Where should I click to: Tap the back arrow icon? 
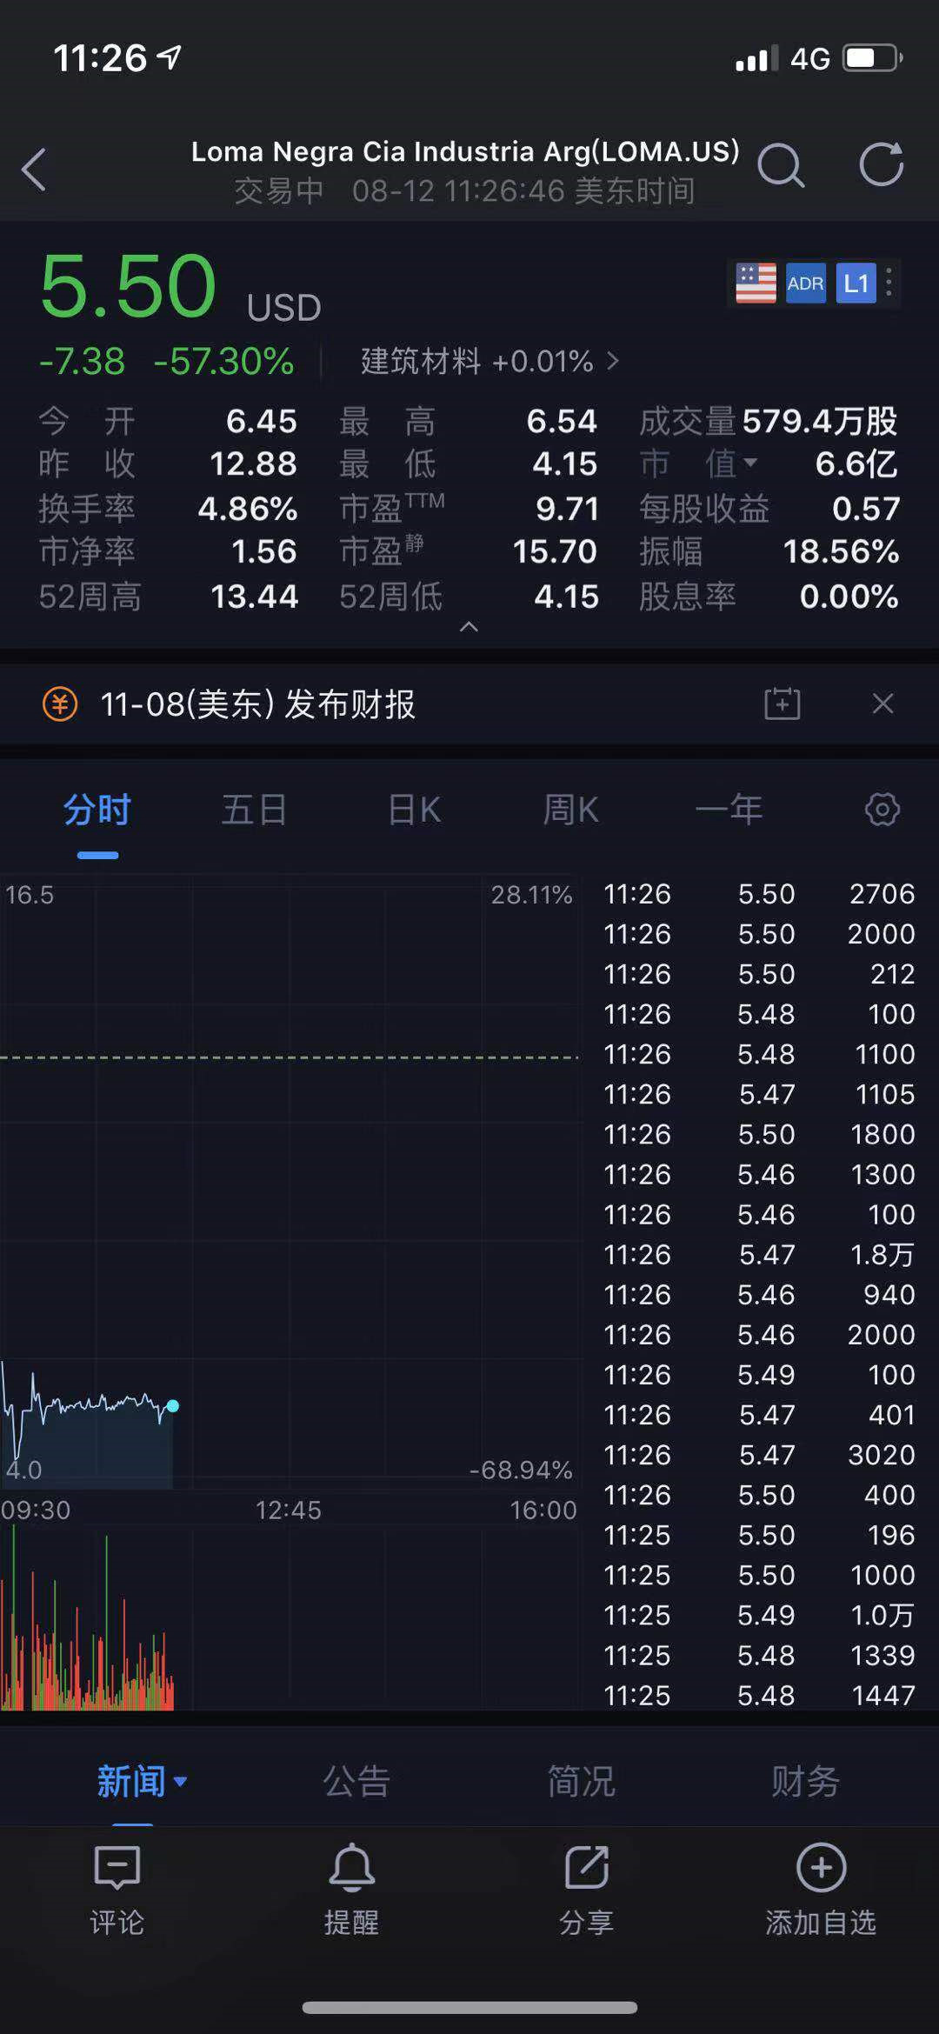[35, 169]
